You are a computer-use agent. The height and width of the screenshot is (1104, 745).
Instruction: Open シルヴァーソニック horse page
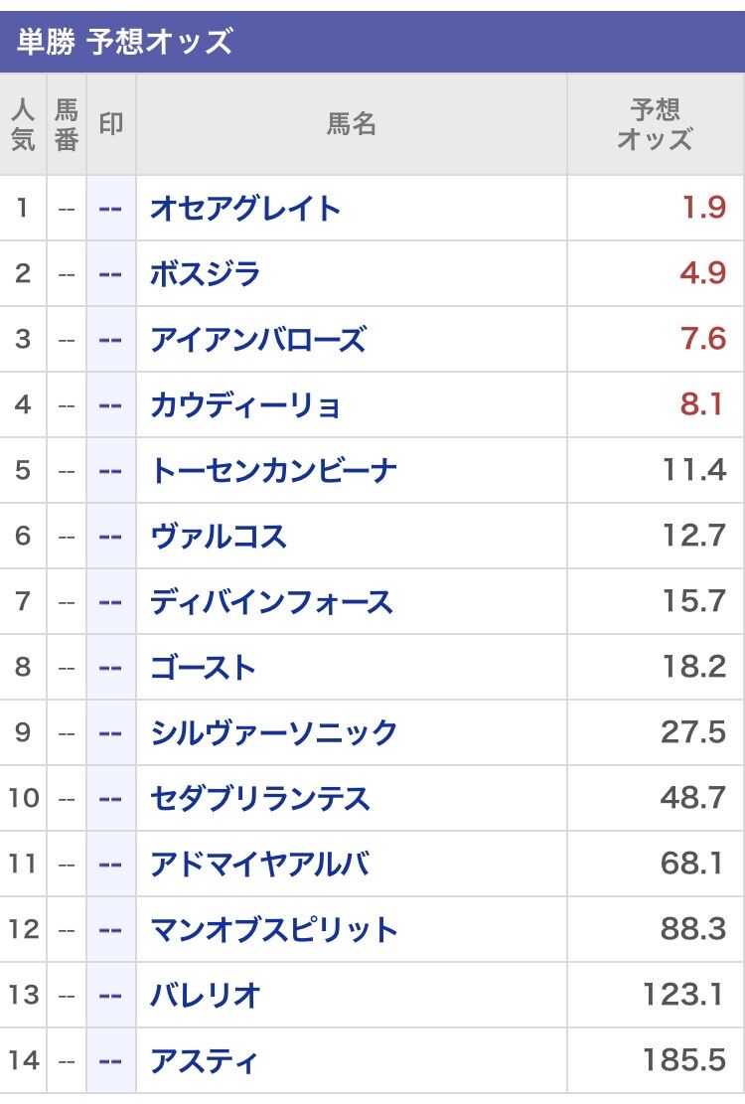pyautogui.click(x=273, y=733)
